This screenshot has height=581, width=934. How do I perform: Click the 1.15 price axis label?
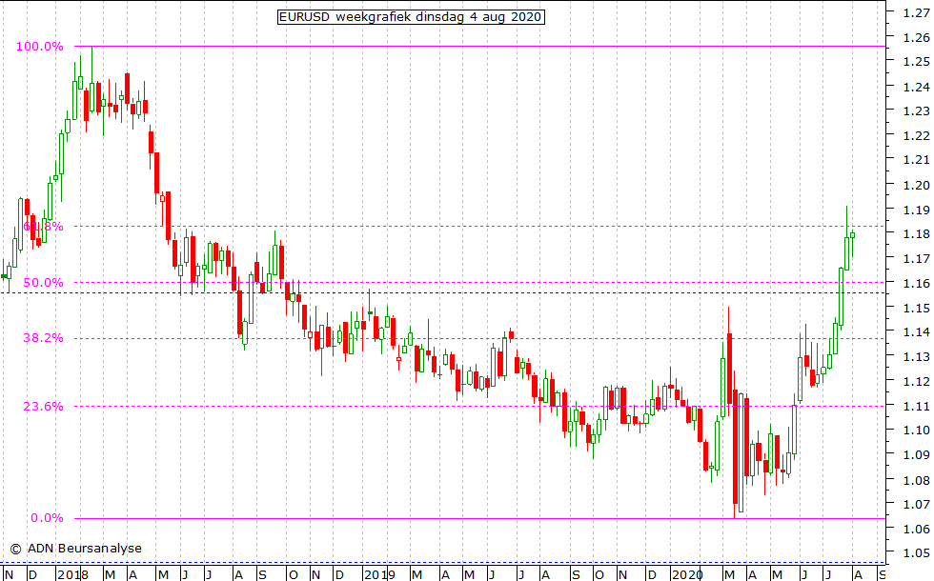[916, 308]
